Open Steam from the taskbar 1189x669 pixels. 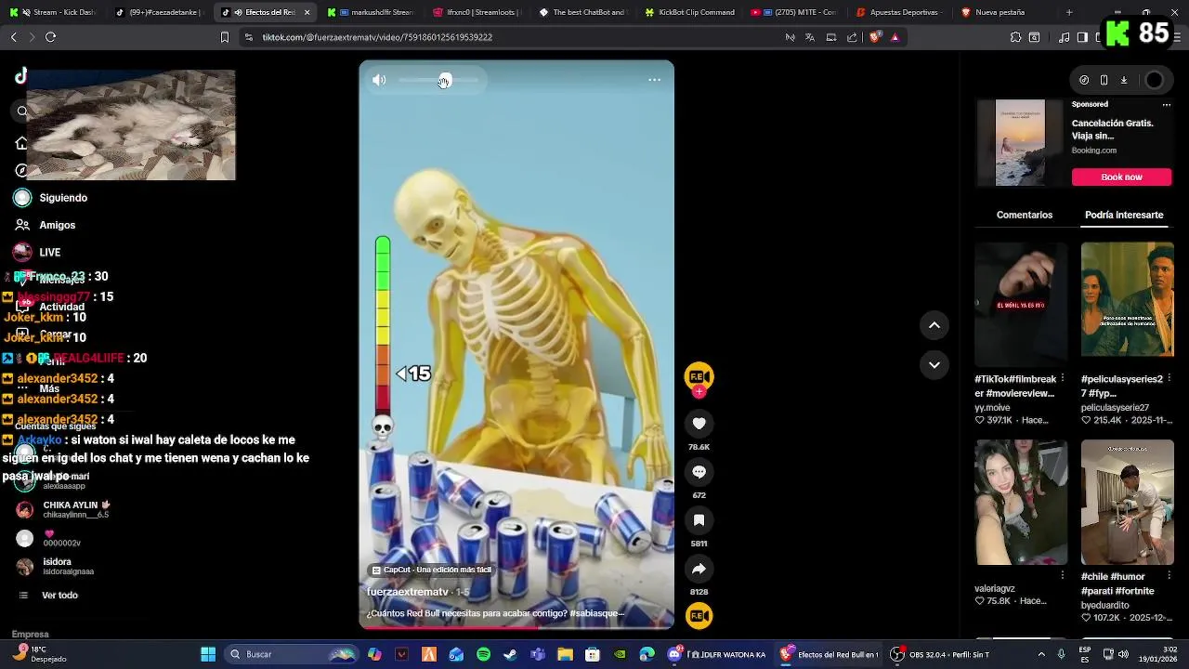pyautogui.click(x=510, y=654)
